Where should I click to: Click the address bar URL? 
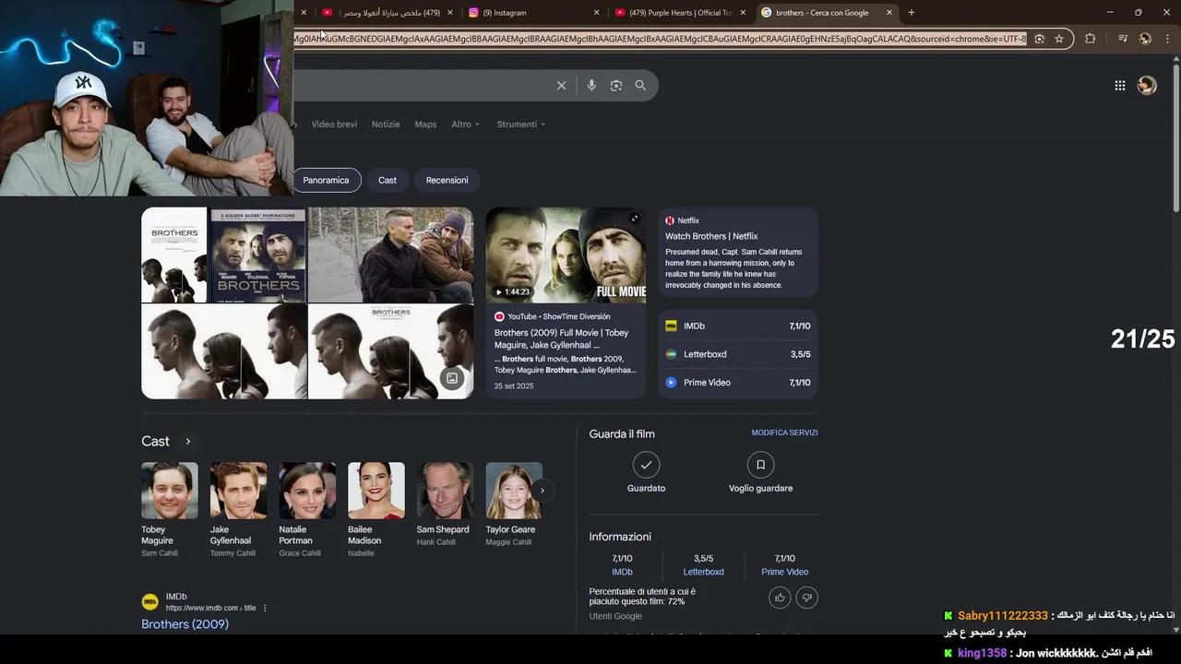(660, 39)
